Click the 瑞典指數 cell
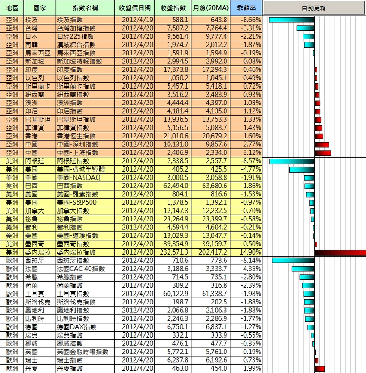This screenshot has width=366, height=373. pyautogui.click(x=85, y=335)
